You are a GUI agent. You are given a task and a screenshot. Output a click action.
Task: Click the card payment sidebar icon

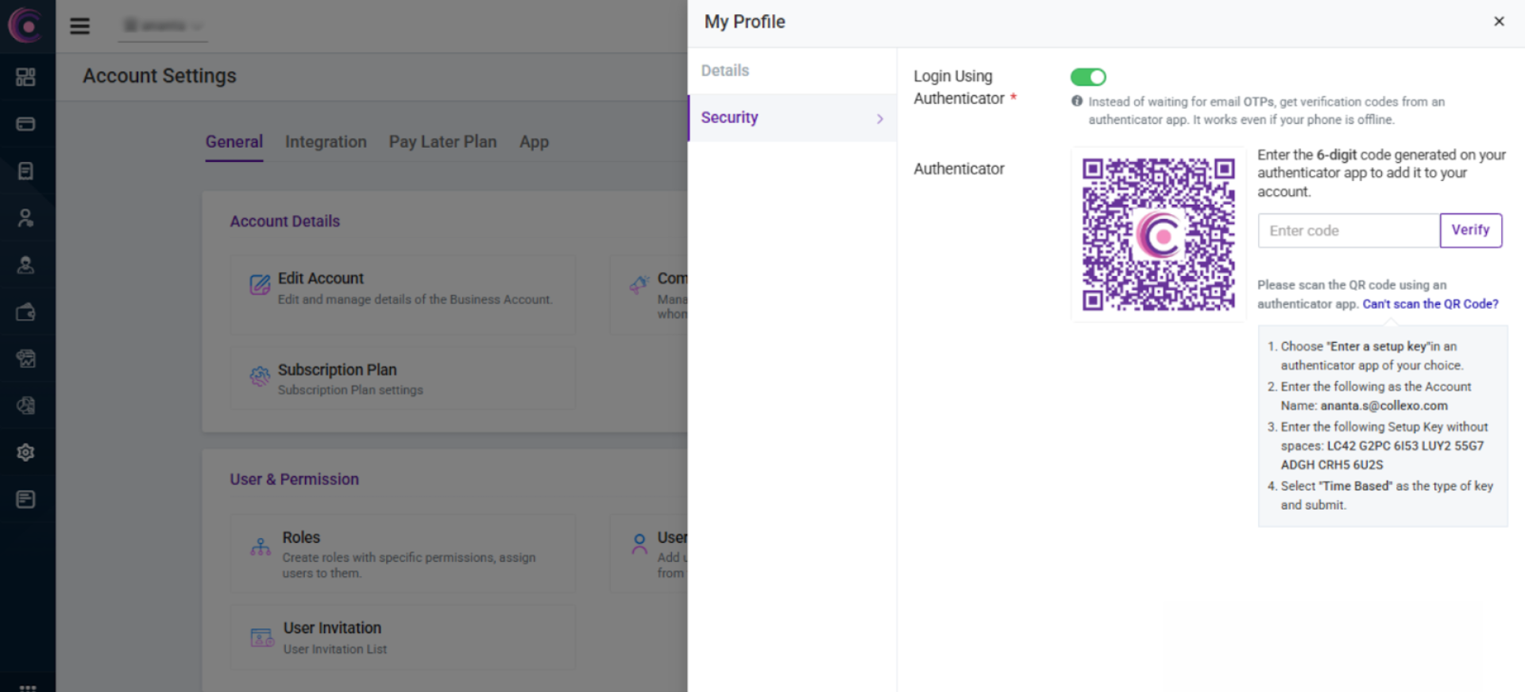coord(26,124)
